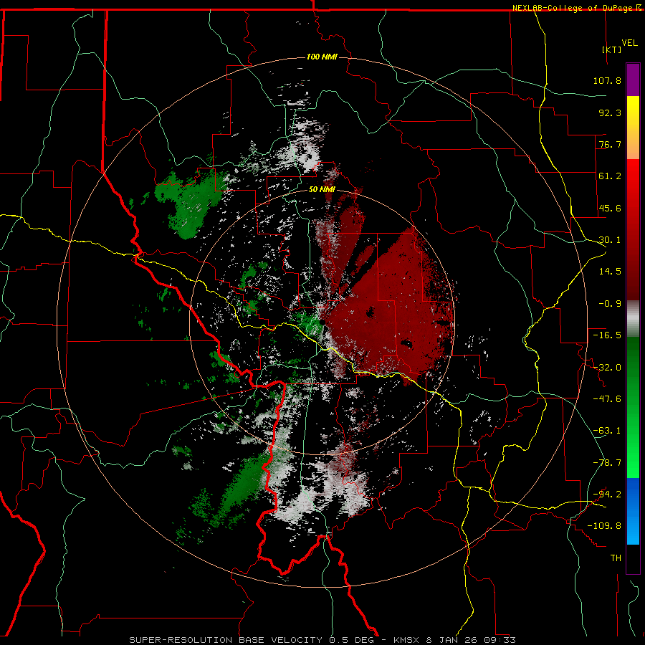
Task: Click the -63.1 legend value
Action: [x=607, y=431]
